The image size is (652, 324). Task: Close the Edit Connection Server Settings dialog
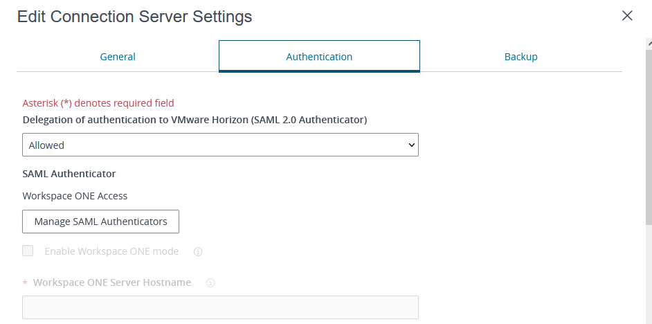627,16
